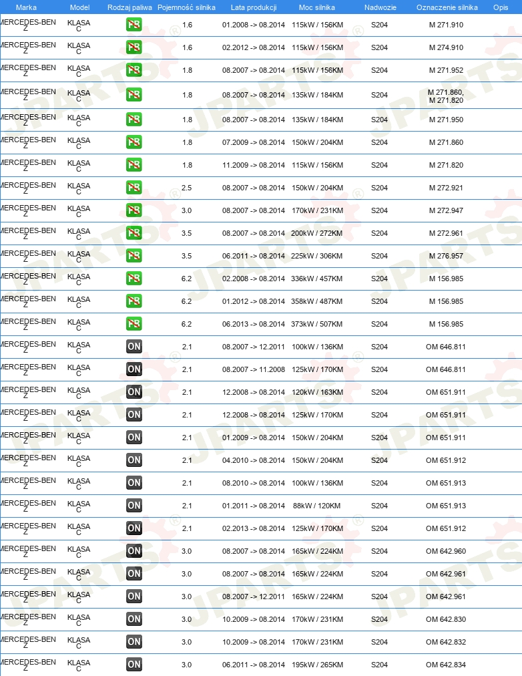Click the diesel ON icon in the OM 642.830 row
Viewport: 522px width, 676px height.
134,619
